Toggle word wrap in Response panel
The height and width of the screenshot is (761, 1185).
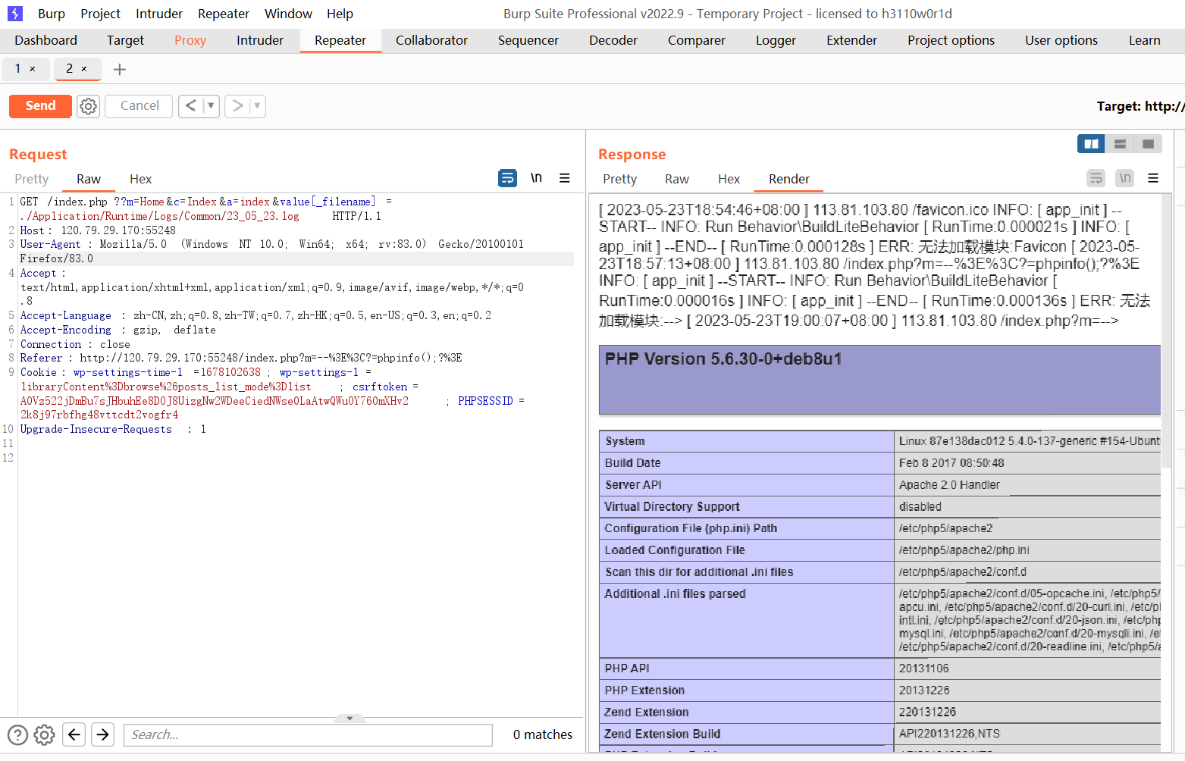(x=1096, y=178)
